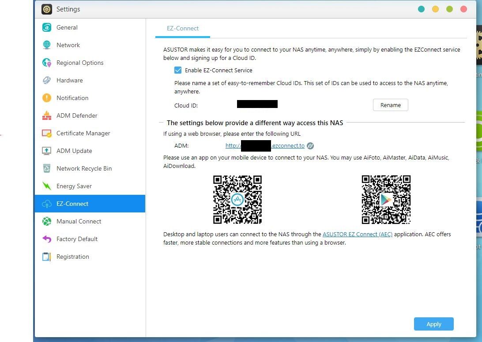
Task: Toggle Enable EZ-Connect Service checkbox
Action: click(178, 71)
